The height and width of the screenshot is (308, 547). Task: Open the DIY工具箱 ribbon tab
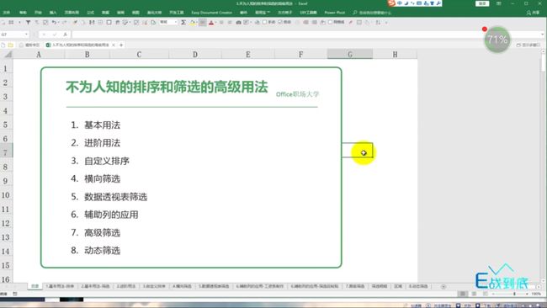click(308, 13)
